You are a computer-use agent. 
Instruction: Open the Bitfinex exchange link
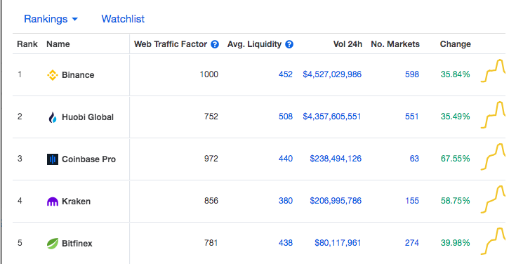coord(77,244)
